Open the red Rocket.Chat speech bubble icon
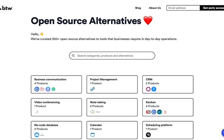 pyautogui.click(x=42, y=89)
